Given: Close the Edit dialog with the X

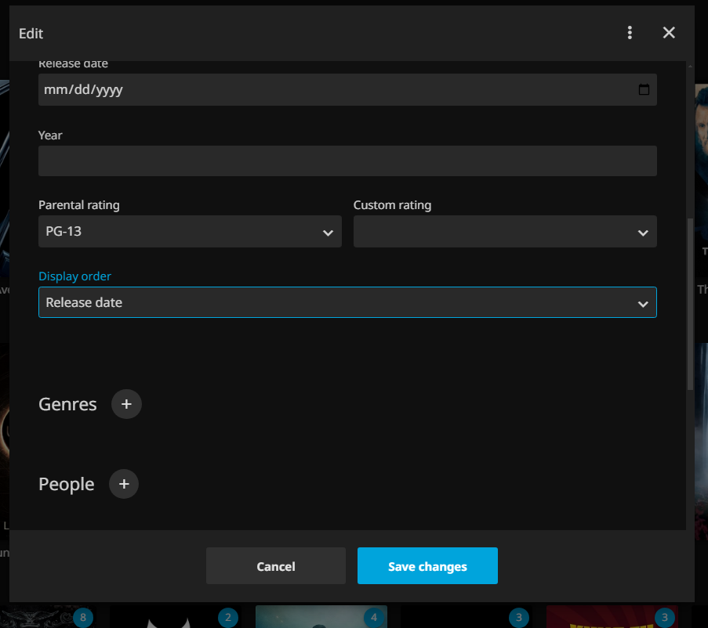Looking at the screenshot, I should coord(669,33).
